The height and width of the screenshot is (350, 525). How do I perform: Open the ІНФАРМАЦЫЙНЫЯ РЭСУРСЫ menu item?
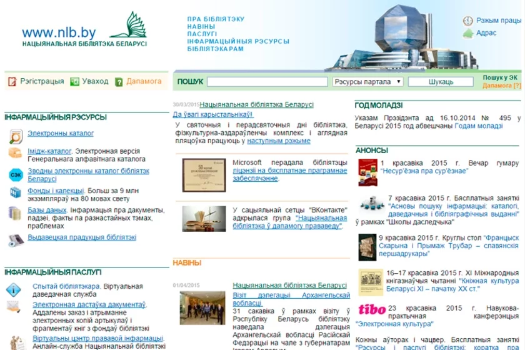(x=238, y=41)
